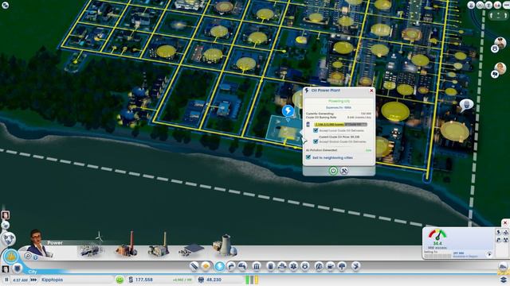Show the radiation data map filter
510x286 pixels.
(x=505, y=240)
